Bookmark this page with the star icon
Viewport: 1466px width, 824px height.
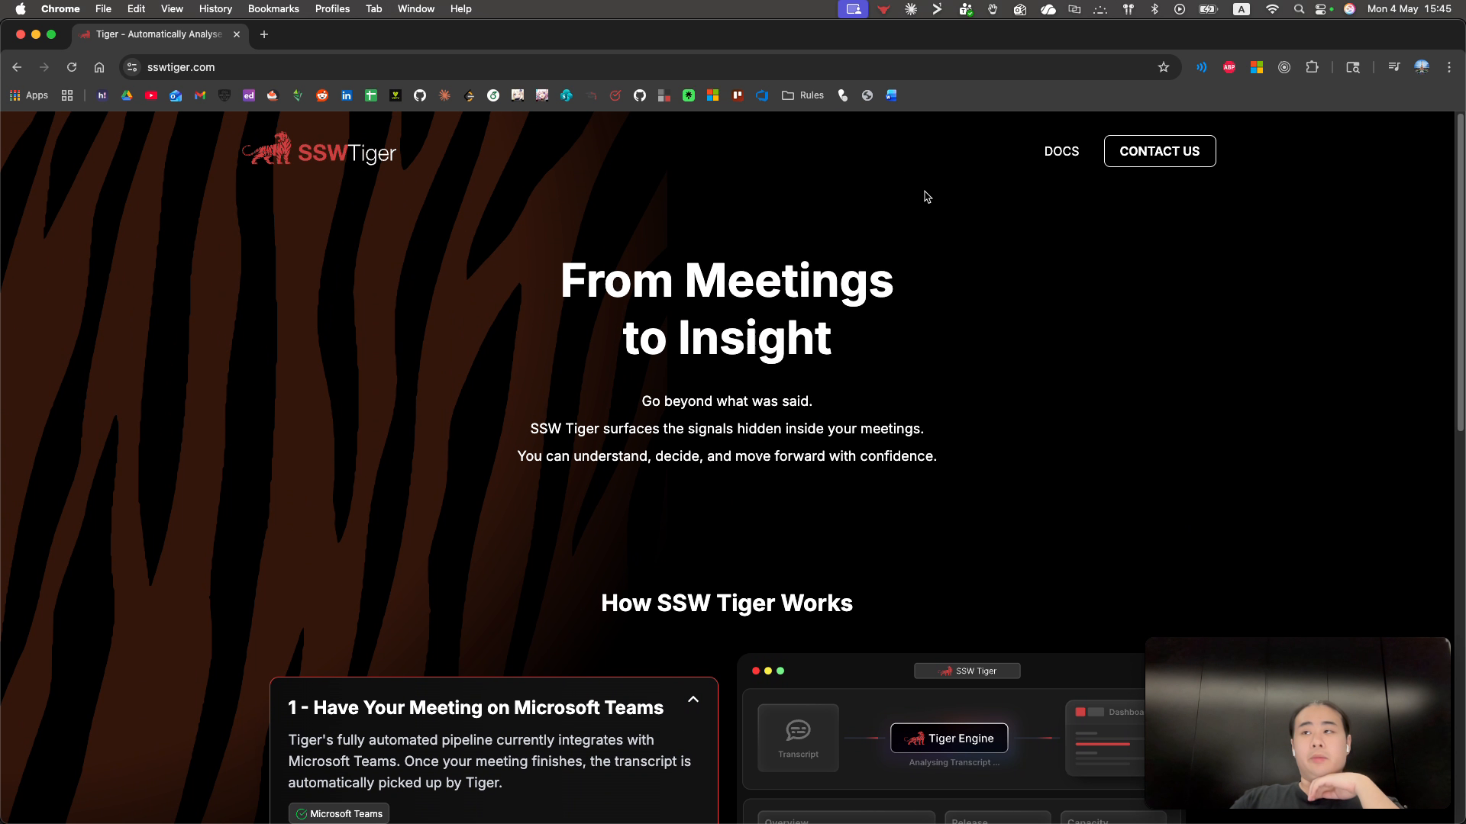coord(1164,67)
